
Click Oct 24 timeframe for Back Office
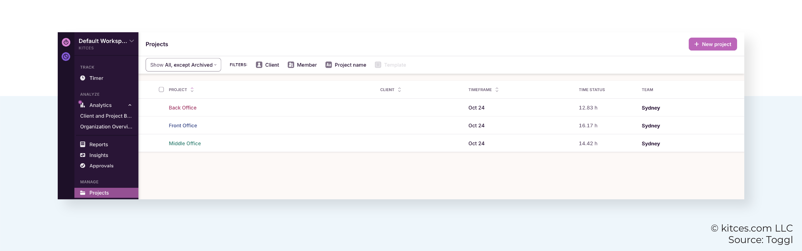[x=476, y=107]
